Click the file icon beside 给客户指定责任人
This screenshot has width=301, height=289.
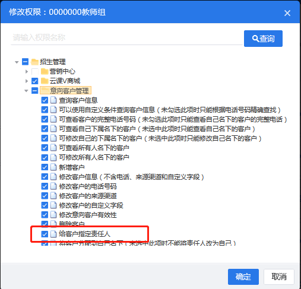[x=53, y=234]
